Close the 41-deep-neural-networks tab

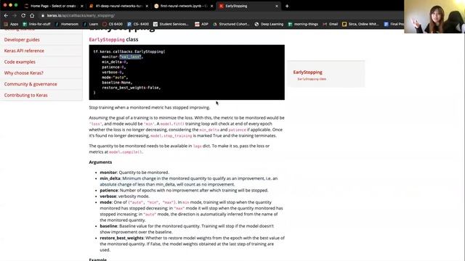pyautogui.click(x=147, y=6)
